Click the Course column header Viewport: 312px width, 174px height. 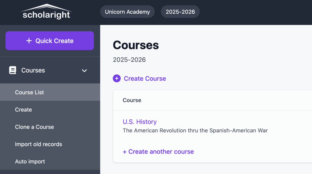point(132,100)
